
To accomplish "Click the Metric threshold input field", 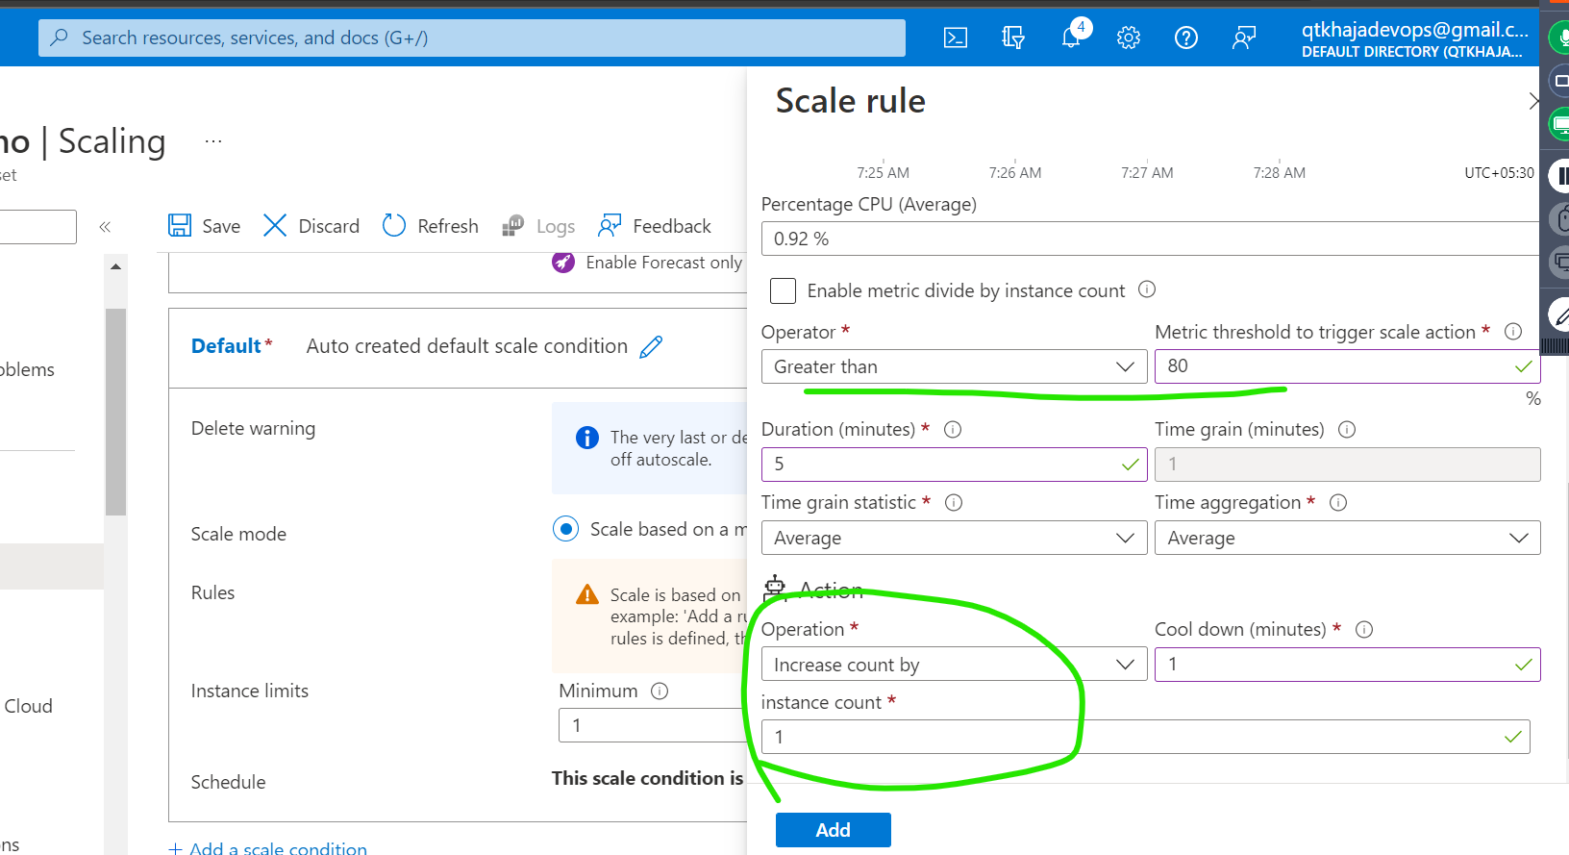I will click(1347, 366).
